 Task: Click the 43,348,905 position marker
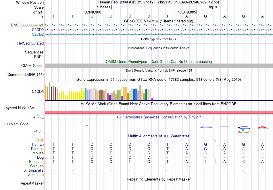click(x=187, y=12)
